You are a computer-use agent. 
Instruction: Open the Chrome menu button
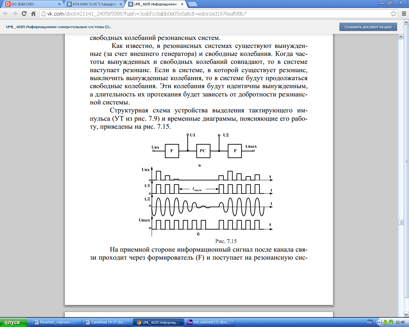404,14
